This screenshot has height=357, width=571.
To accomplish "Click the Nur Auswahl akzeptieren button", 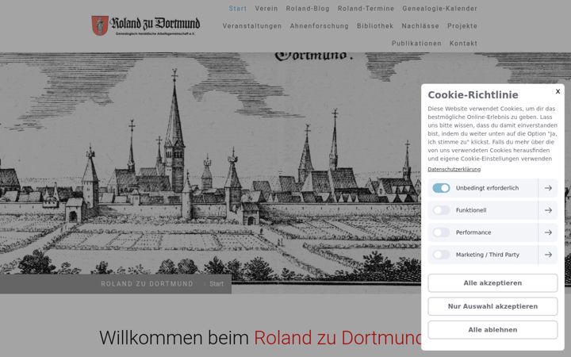I will [492, 306].
